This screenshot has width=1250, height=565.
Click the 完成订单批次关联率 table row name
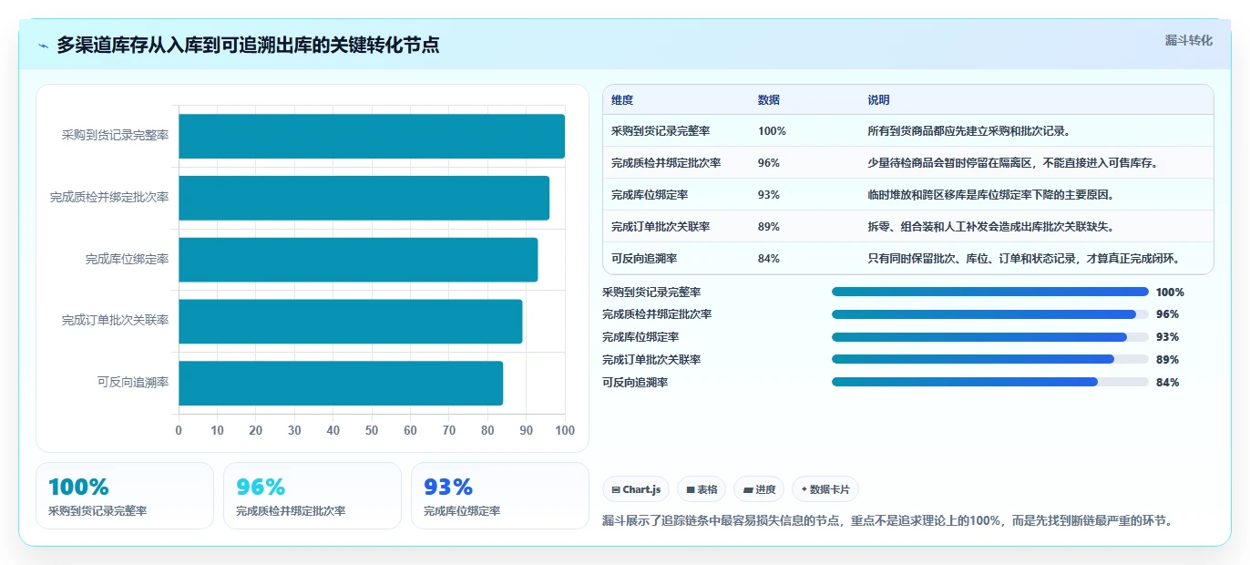[x=661, y=227]
